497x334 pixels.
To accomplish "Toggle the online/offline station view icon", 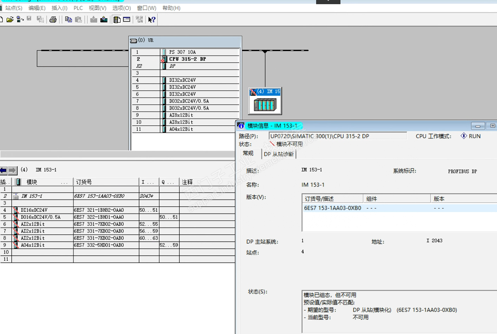I will click(20, 19).
